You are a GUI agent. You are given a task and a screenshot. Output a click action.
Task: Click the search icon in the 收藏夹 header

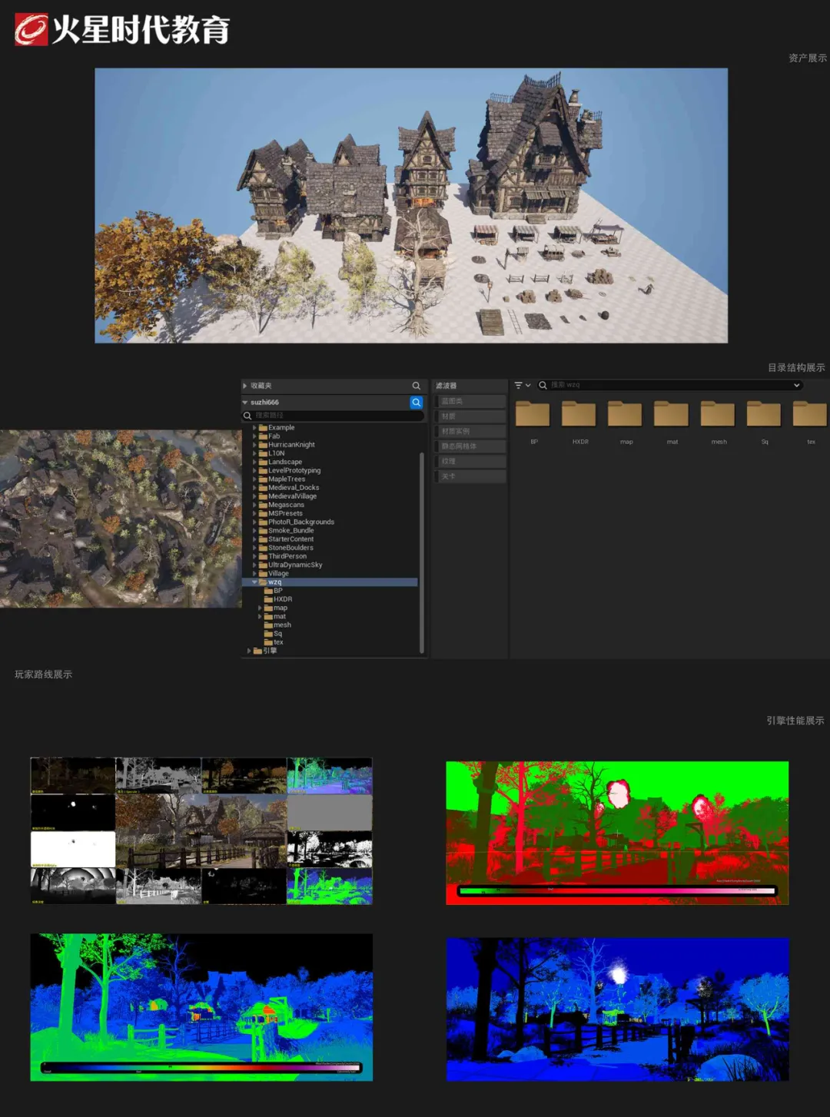pos(416,386)
